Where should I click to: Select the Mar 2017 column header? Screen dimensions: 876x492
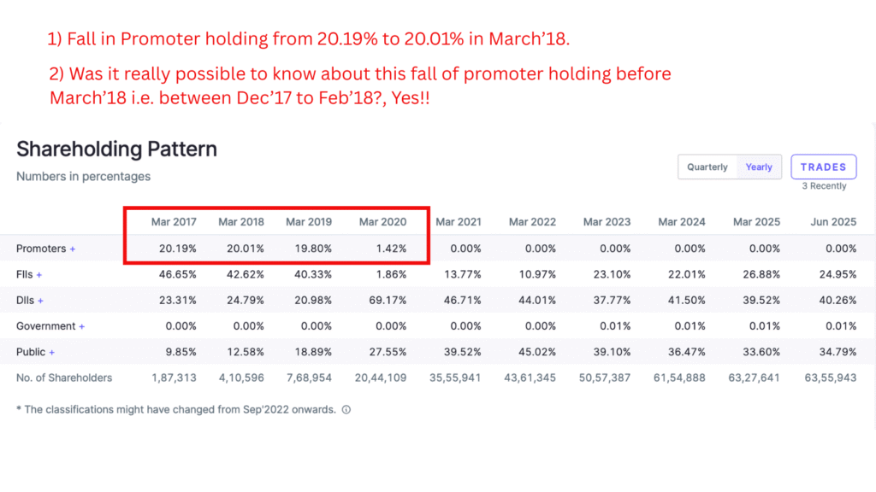pos(173,221)
